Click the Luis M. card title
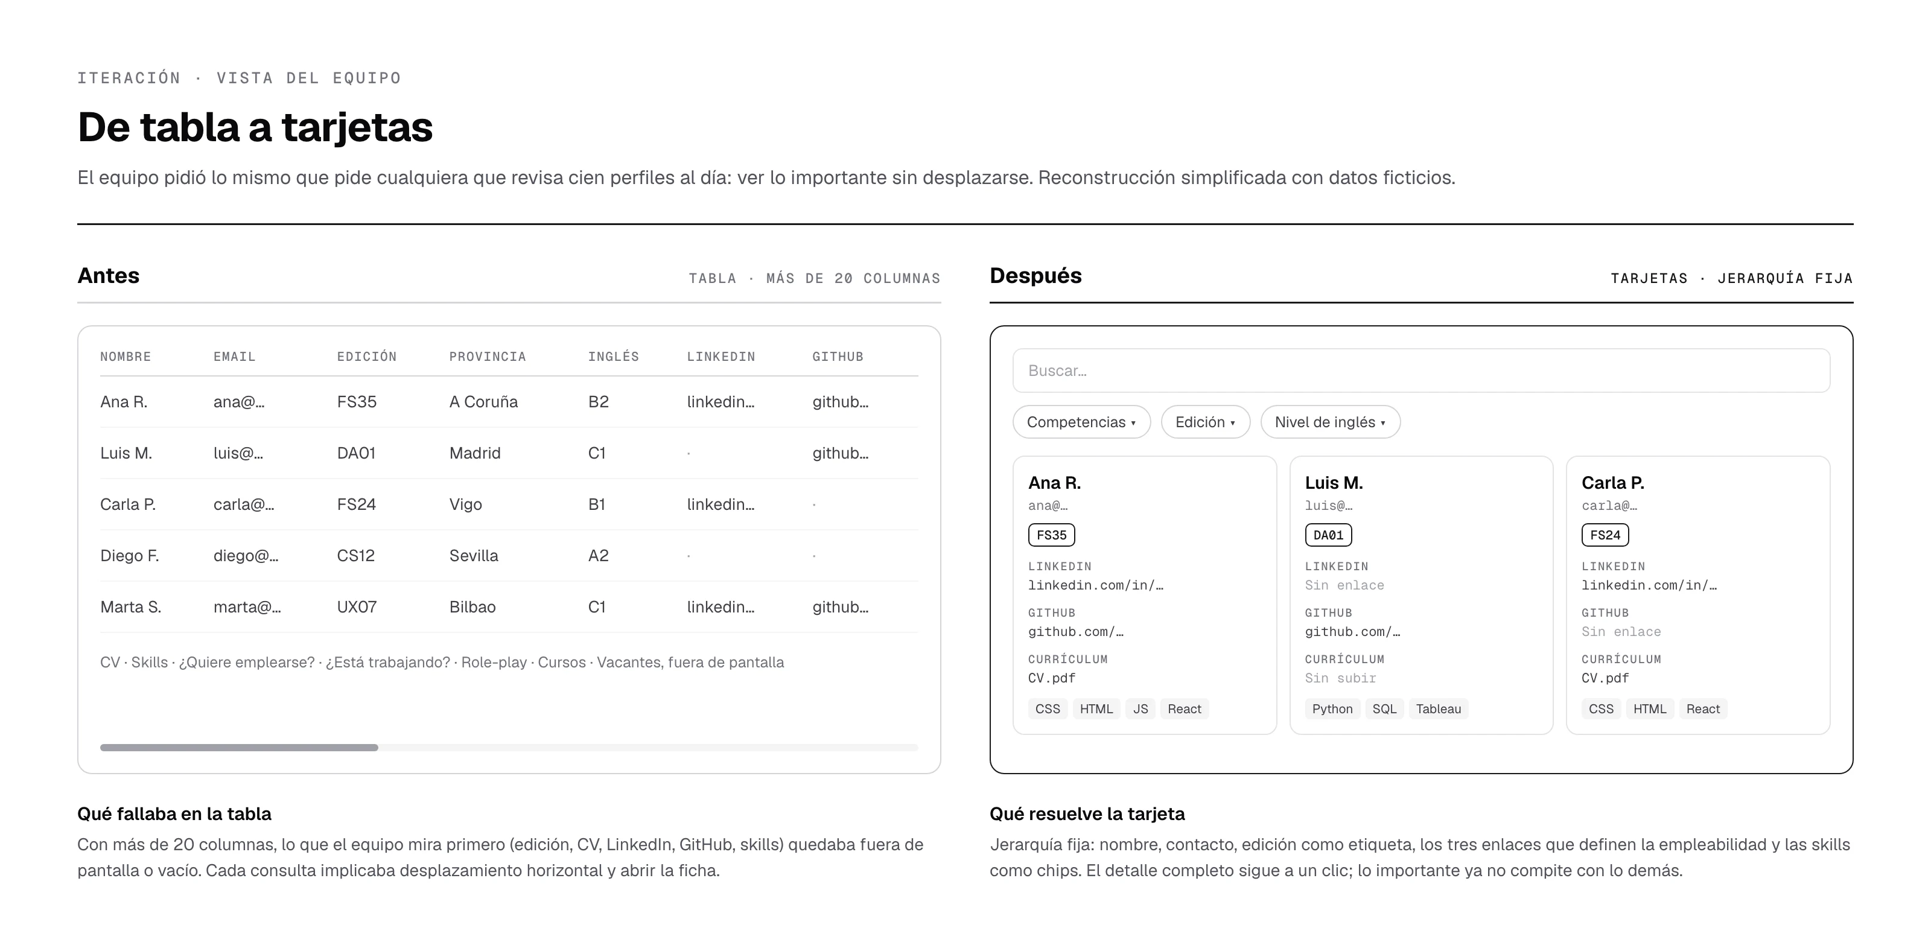 [1334, 483]
